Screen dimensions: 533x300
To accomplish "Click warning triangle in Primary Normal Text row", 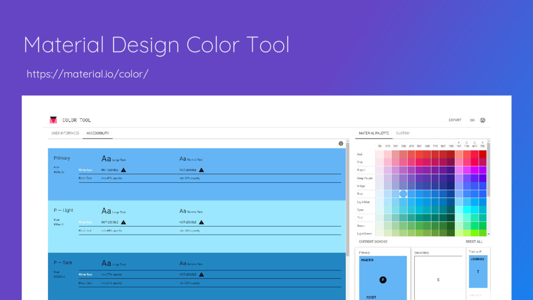I will [201, 170].
